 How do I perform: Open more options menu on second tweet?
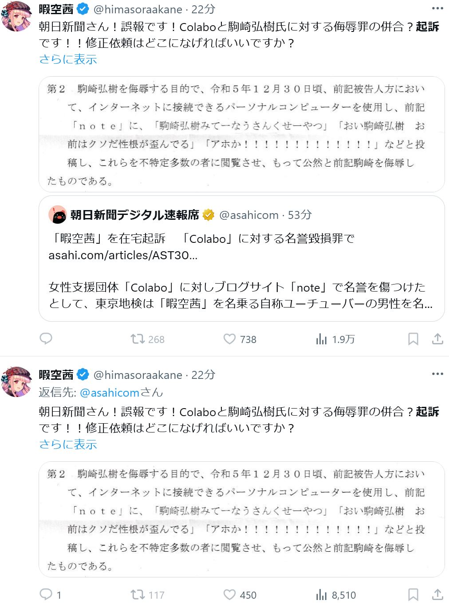click(437, 374)
